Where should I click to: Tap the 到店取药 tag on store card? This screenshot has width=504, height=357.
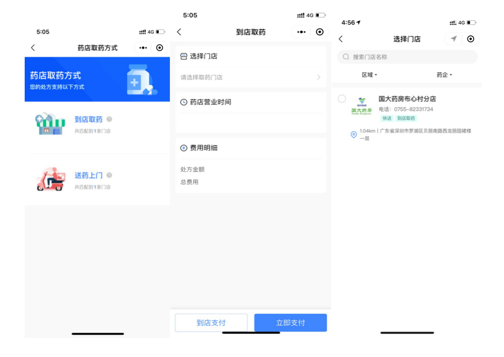[x=406, y=118]
